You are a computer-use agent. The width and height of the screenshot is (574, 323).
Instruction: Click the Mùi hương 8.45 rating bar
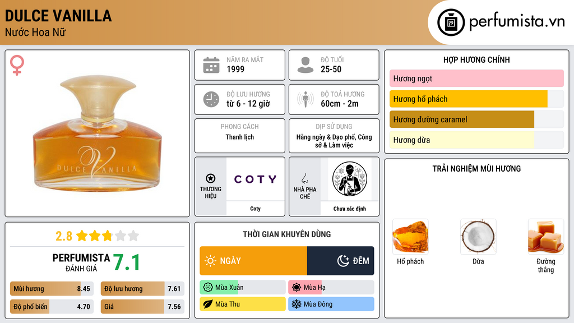[52, 289]
